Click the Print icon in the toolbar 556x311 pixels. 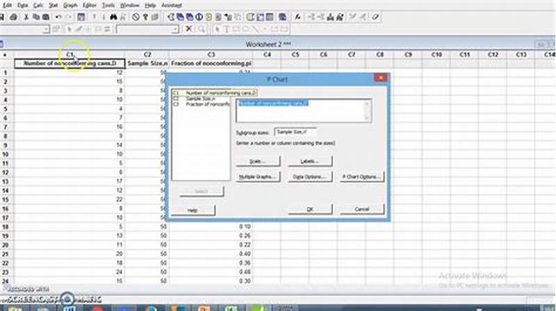click(x=13, y=17)
